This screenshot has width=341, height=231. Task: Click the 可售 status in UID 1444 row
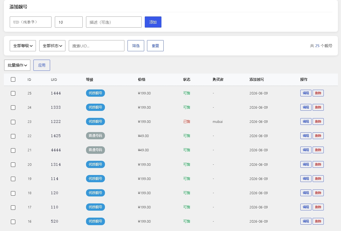point(187,93)
